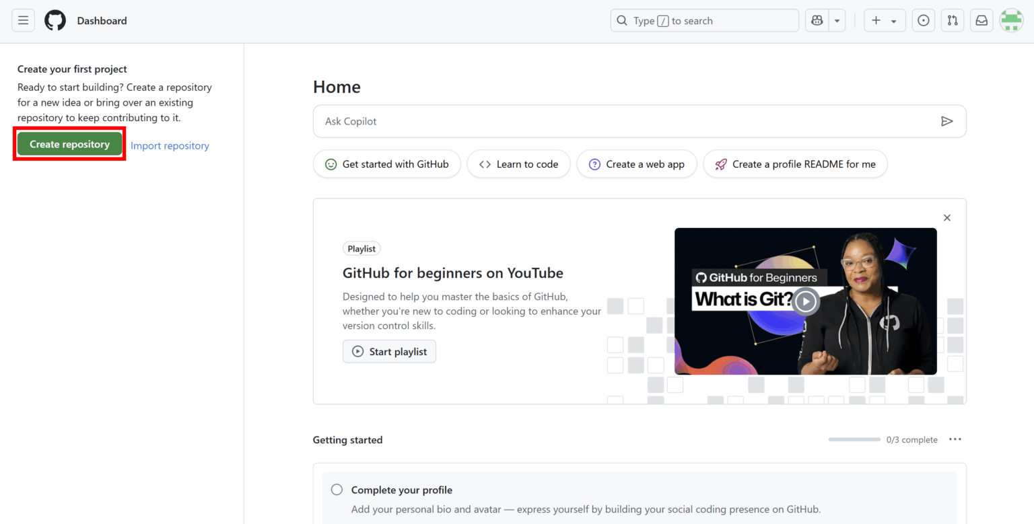This screenshot has width=1034, height=524.
Task: Open the Getting started options kebab menu
Action: tap(955, 439)
